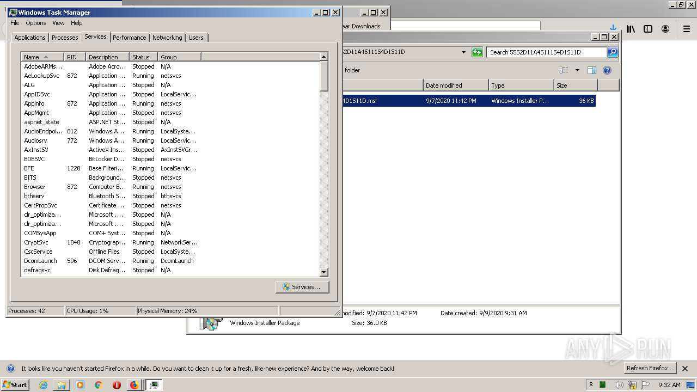The image size is (697, 392).
Task: Click Refresh Firefox button
Action: pos(650,368)
